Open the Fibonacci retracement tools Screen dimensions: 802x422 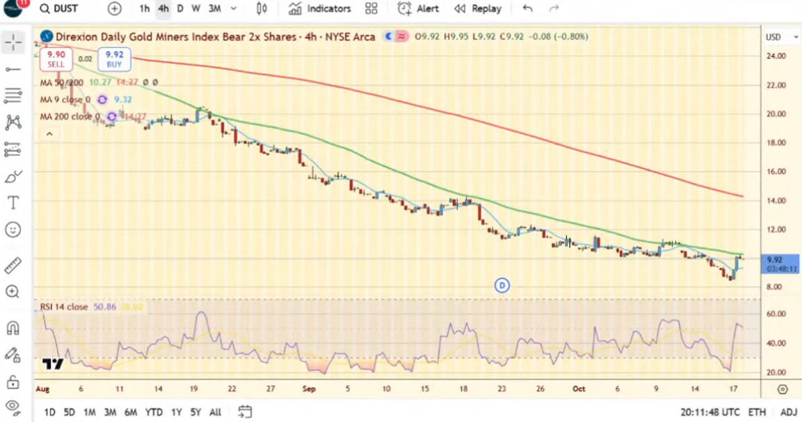13,95
